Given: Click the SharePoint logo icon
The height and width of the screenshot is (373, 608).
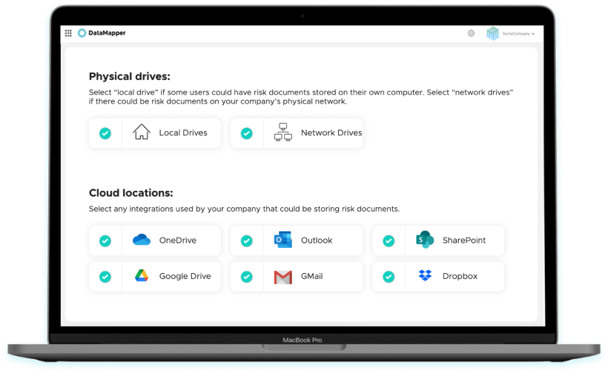Looking at the screenshot, I should pyautogui.click(x=425, y=240).
